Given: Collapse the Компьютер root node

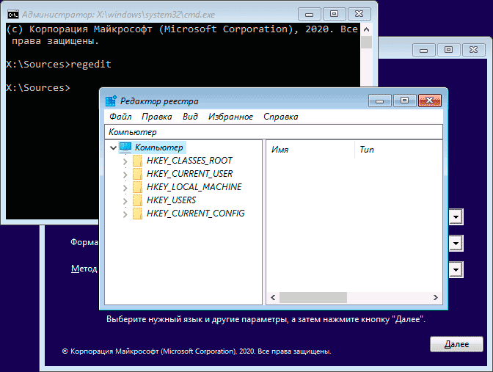Looking at the screenshot, I should (113, 147).
